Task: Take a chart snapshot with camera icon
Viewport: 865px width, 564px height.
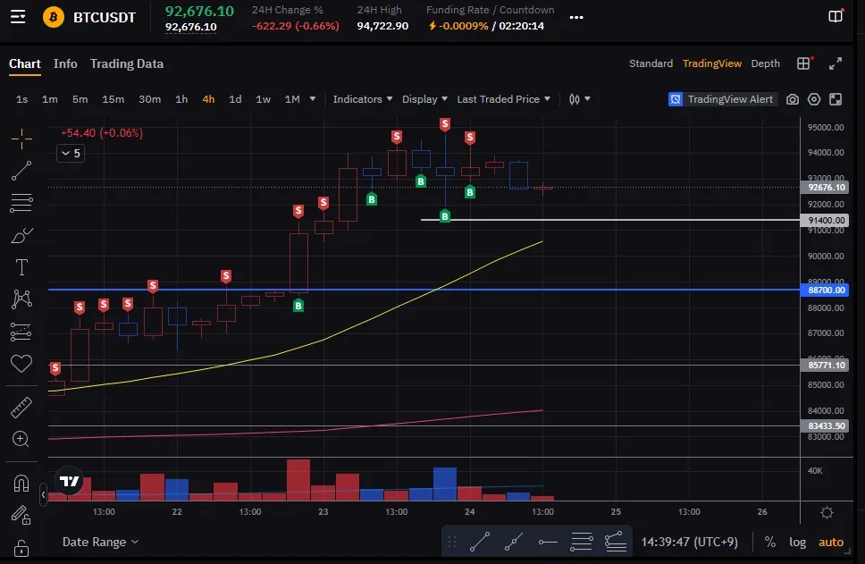Action: (x=793, y=99)
